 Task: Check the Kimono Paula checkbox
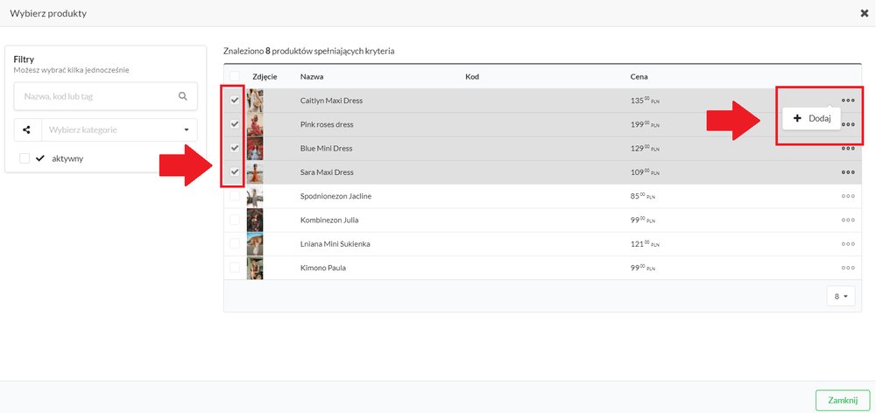pos(235,268)
